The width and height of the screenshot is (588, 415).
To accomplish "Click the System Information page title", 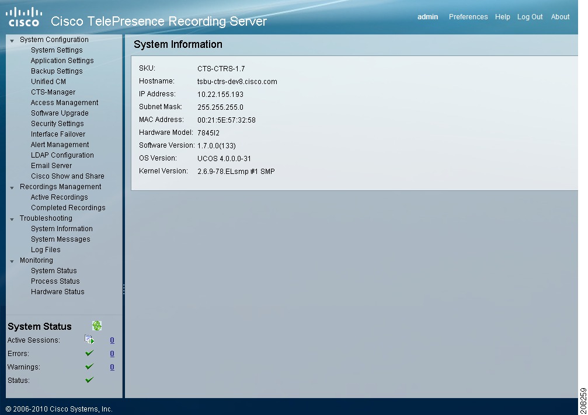I will 178,44.
